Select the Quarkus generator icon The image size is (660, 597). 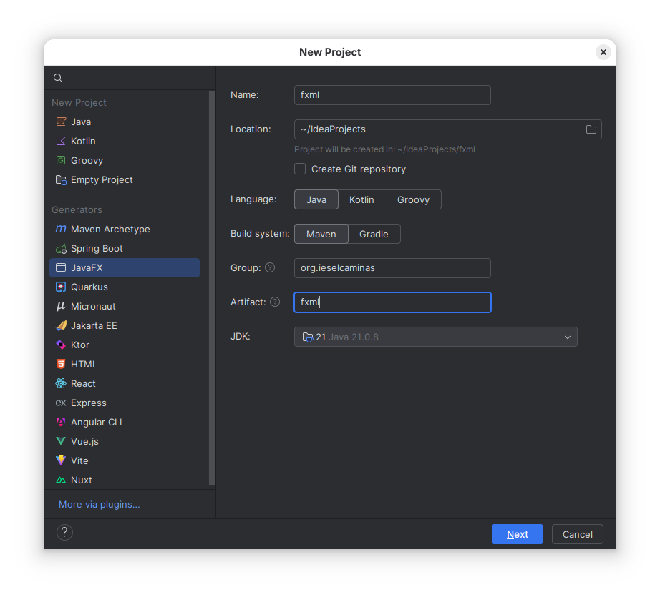coord(61,287)
